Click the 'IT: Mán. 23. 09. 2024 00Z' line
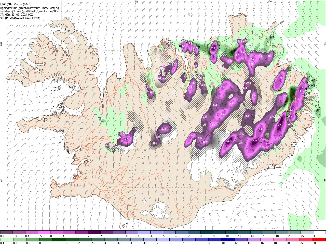 17,15
